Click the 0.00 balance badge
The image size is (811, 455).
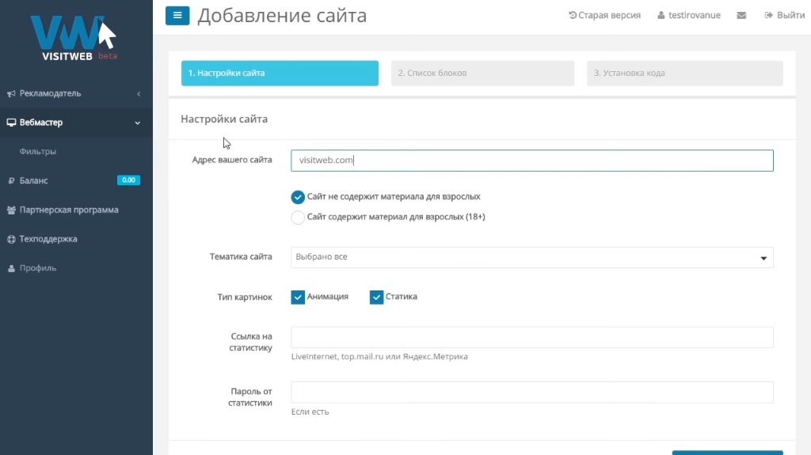coord(129,180)
